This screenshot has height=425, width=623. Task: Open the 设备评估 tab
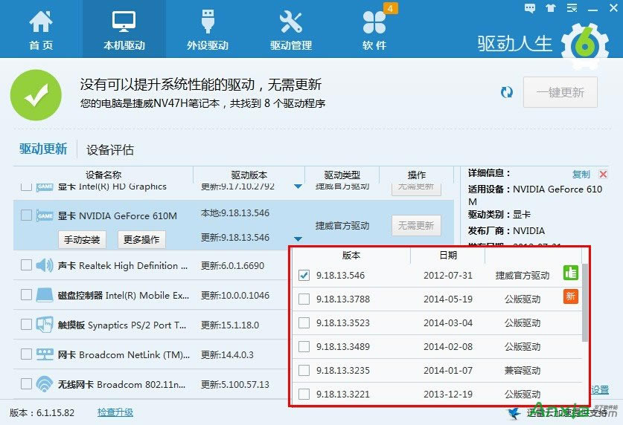click(x=110, y=149)
